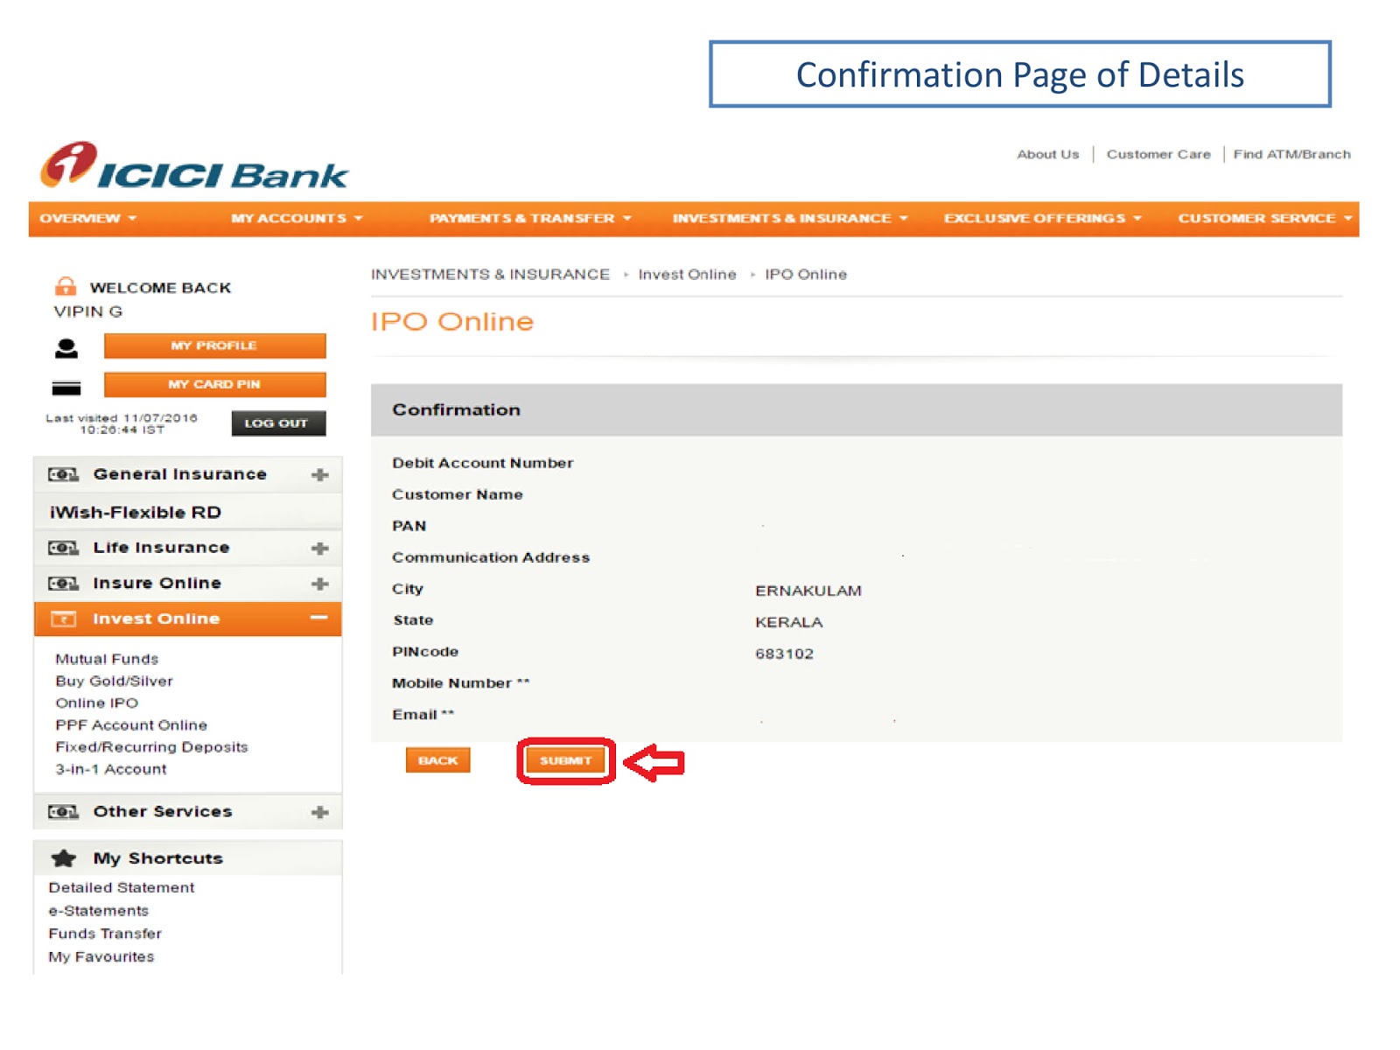Click the state value KERALA
The height and width of the screenshot is (1050, 1400).
coord(789,622)
